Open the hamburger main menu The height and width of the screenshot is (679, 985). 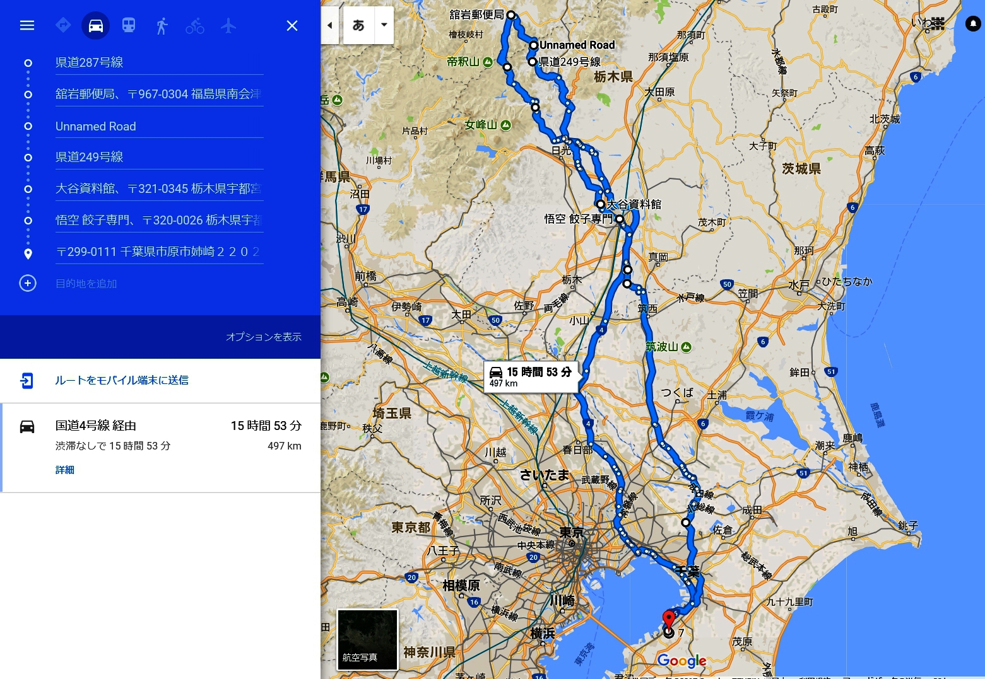pyautogui.click(x=27, y=25)
